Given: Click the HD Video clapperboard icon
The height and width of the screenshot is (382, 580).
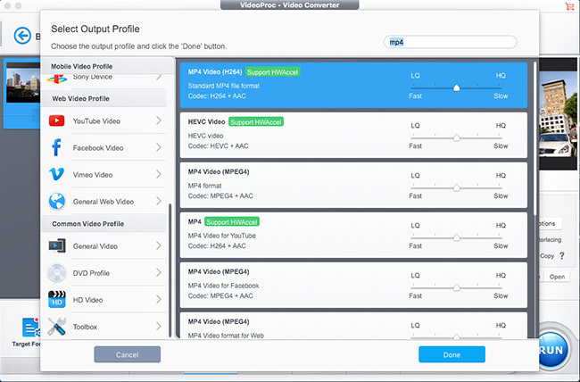Looking at the screenshot, I should (x=56, y=300).
